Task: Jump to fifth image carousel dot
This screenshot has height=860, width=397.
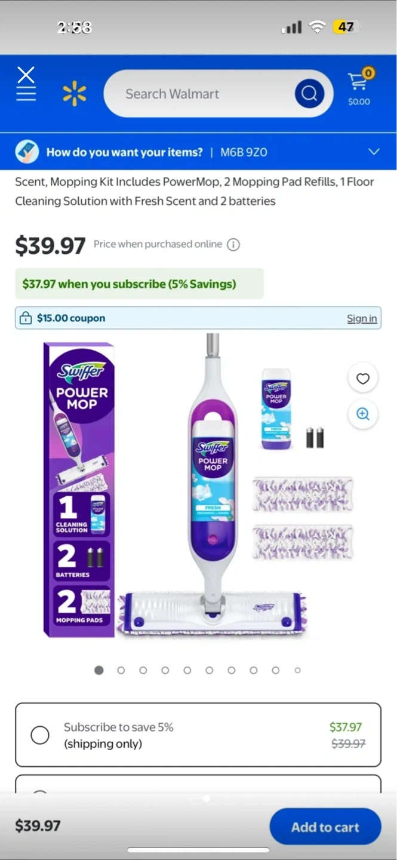Action: [x=187, y=670]
